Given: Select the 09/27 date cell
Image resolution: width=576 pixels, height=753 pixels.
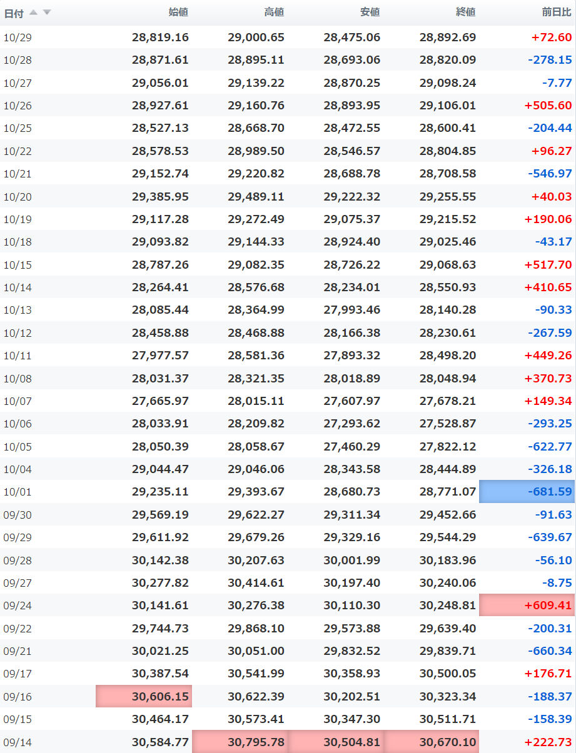Looking at the screenshot, I should (18, 582).
